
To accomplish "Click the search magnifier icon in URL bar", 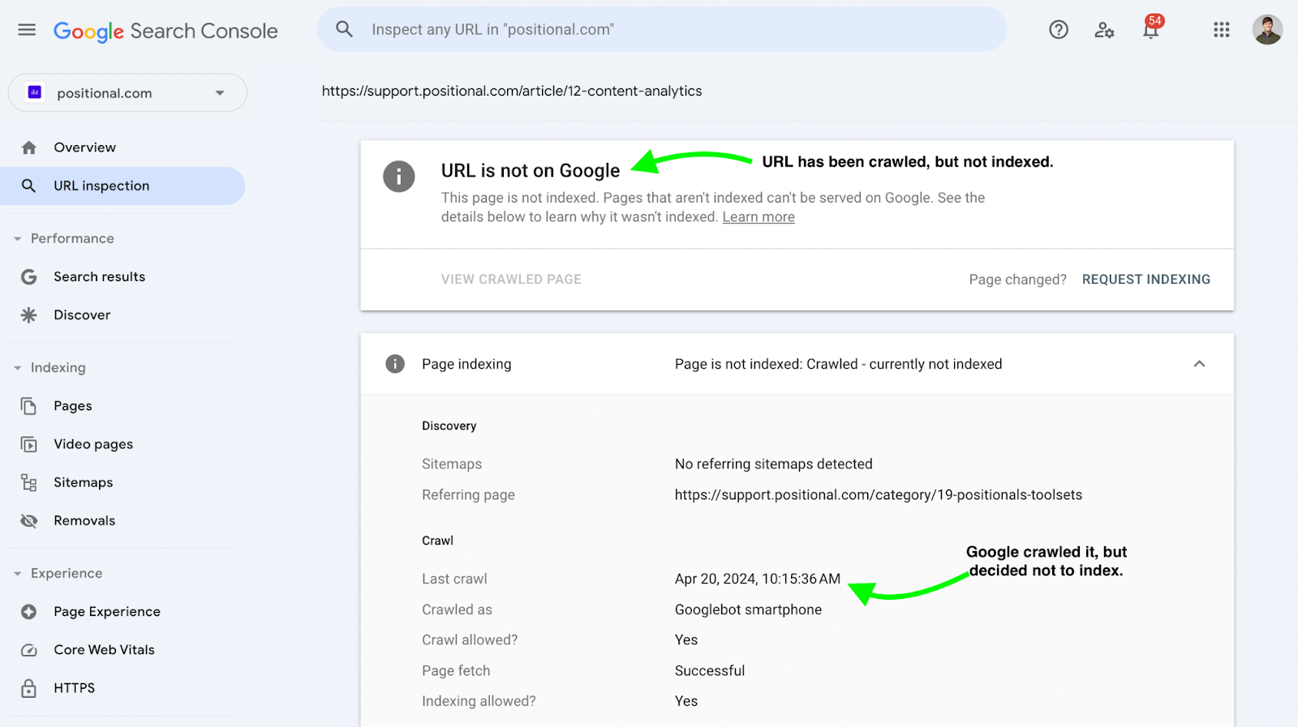I will point(344,29).
